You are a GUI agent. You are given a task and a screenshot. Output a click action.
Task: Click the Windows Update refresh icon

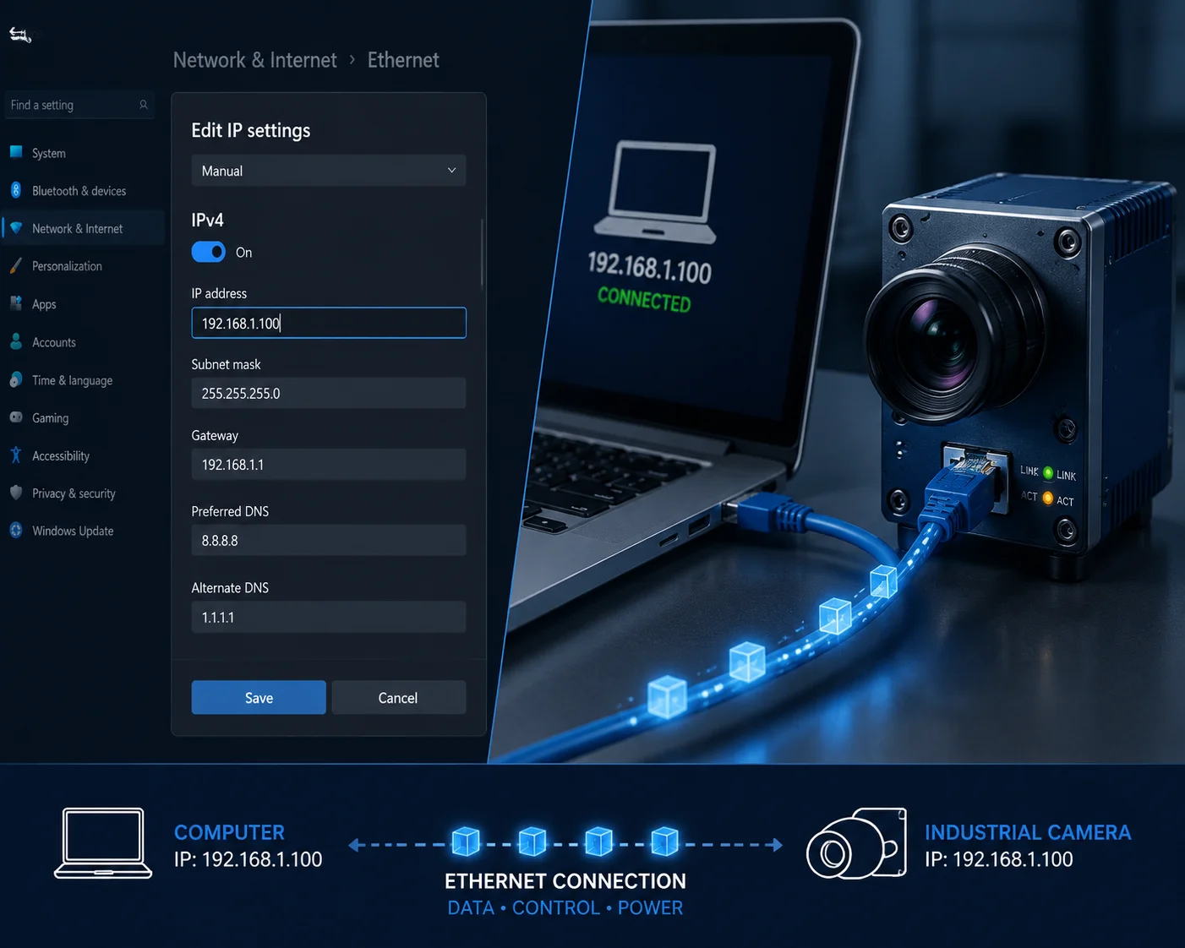16,531
